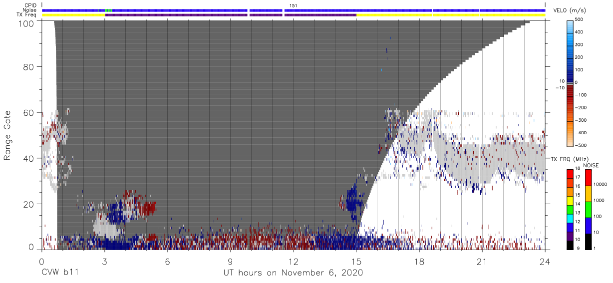Click the 'TX Freq' row label at top left

(27, 14)
